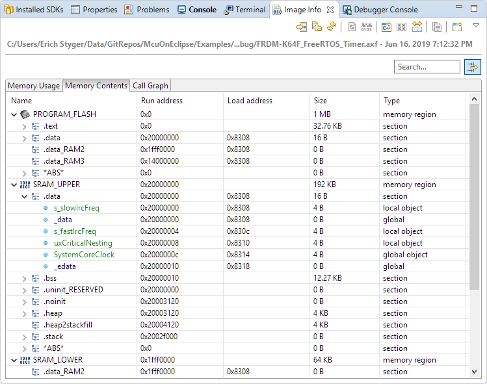Collapse the SRAM_UPPER memory region
487x384 pixels.
click(14, 185)
